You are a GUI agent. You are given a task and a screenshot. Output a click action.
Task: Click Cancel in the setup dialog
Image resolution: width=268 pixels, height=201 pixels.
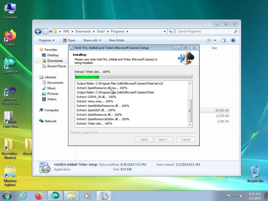point(186,139)
